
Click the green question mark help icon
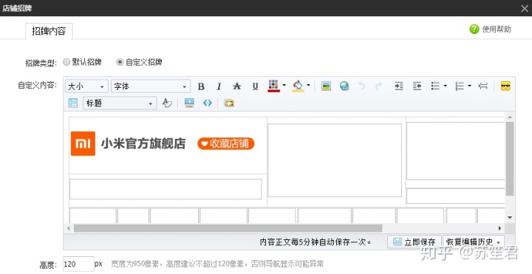pos(474,29)
